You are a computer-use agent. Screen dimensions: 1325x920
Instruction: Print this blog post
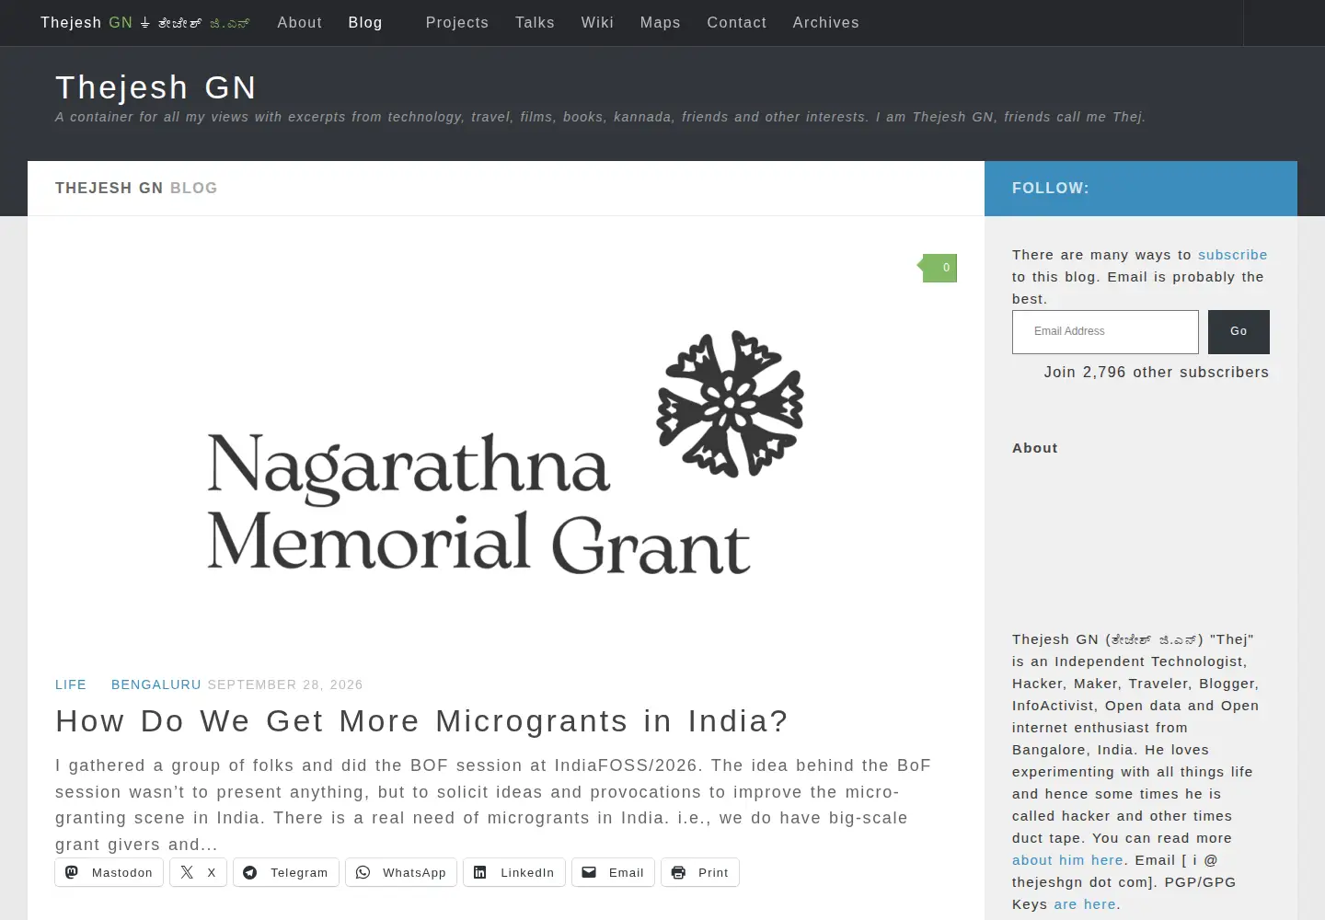700,872
